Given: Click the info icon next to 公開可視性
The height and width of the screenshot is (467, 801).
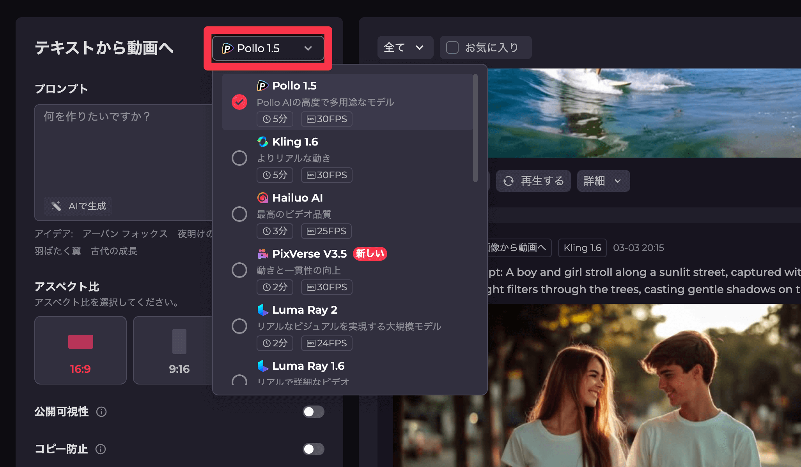Looking at the screenshot, I should [101, 412].
